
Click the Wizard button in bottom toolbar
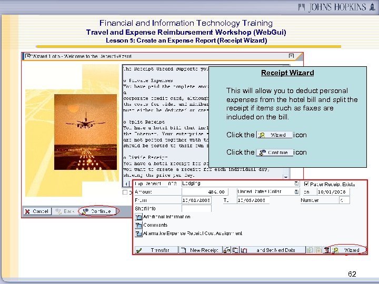pyautogui.click(x=348, y=250)
